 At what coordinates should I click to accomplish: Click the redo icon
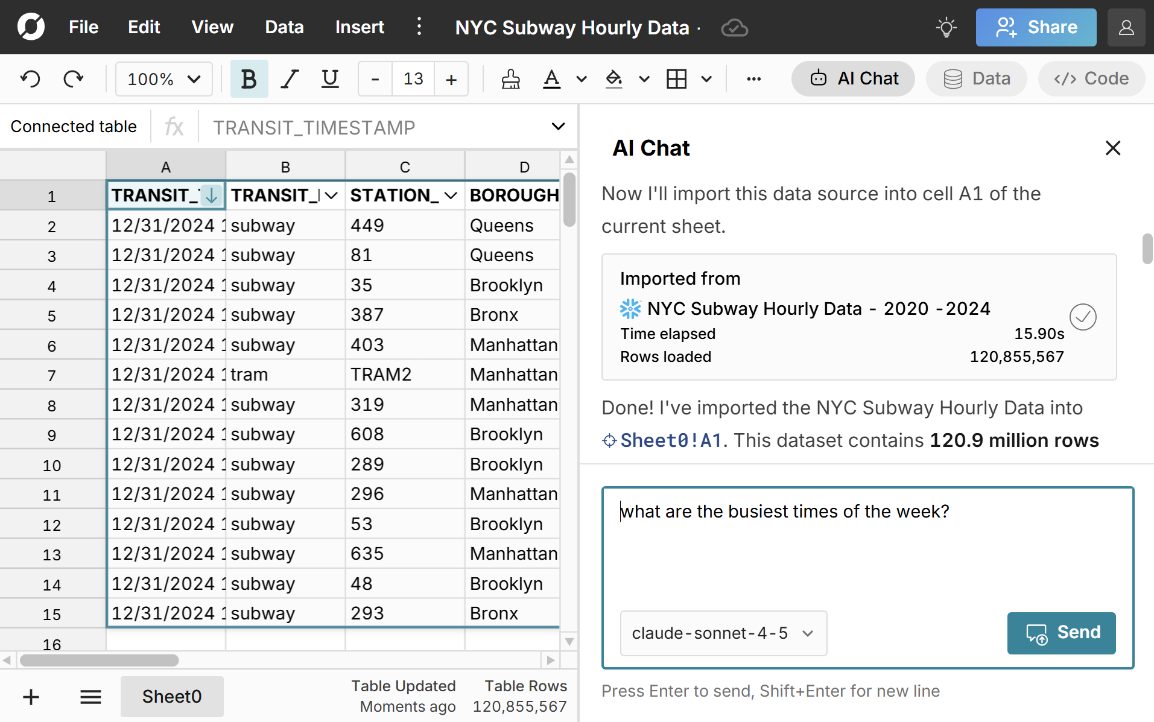73,78
